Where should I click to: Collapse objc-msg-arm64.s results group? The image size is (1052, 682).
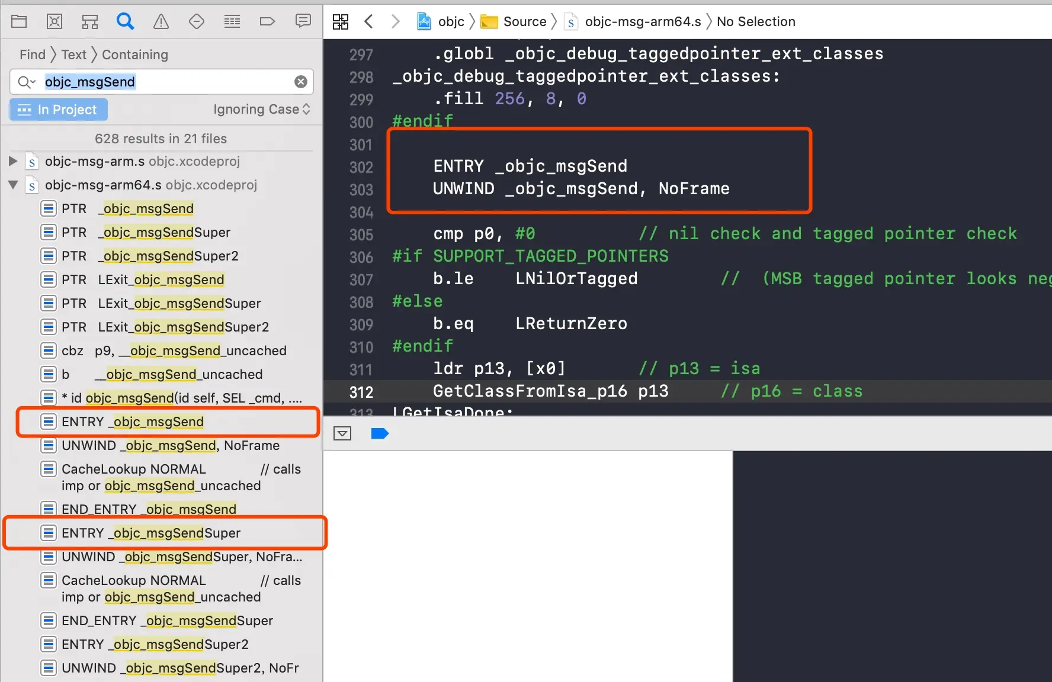[x=13, y=185]
